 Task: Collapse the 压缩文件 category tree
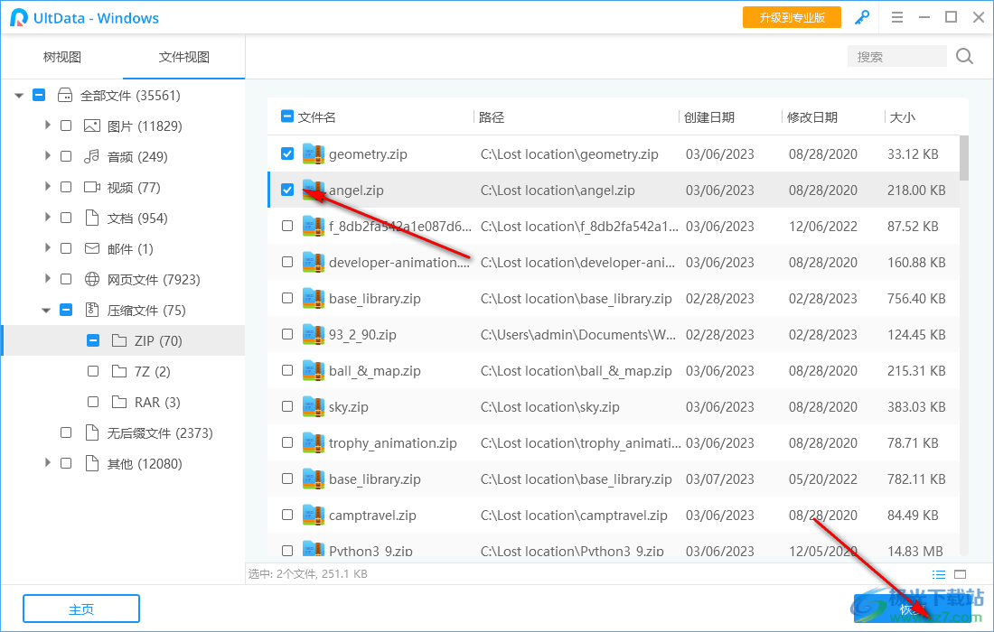coord(47,310)
